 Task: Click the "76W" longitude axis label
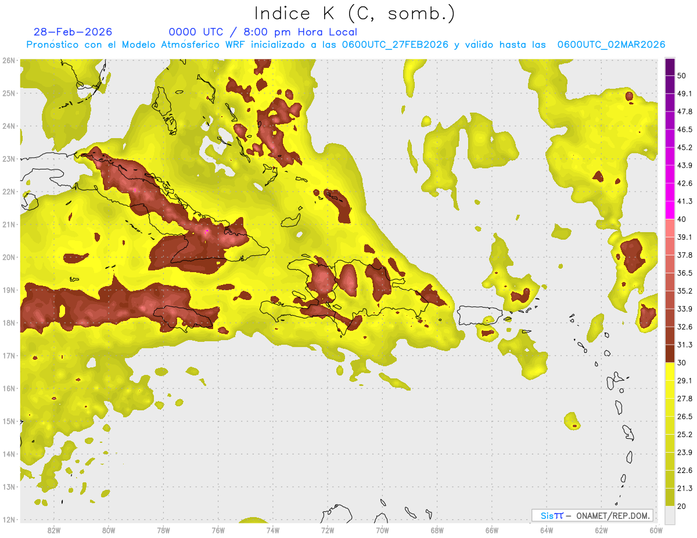click(x=218, y=530)
